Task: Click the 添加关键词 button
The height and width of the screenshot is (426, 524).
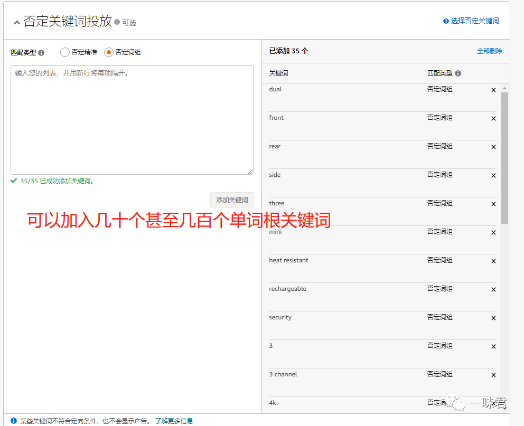Action: pos(232,200)
